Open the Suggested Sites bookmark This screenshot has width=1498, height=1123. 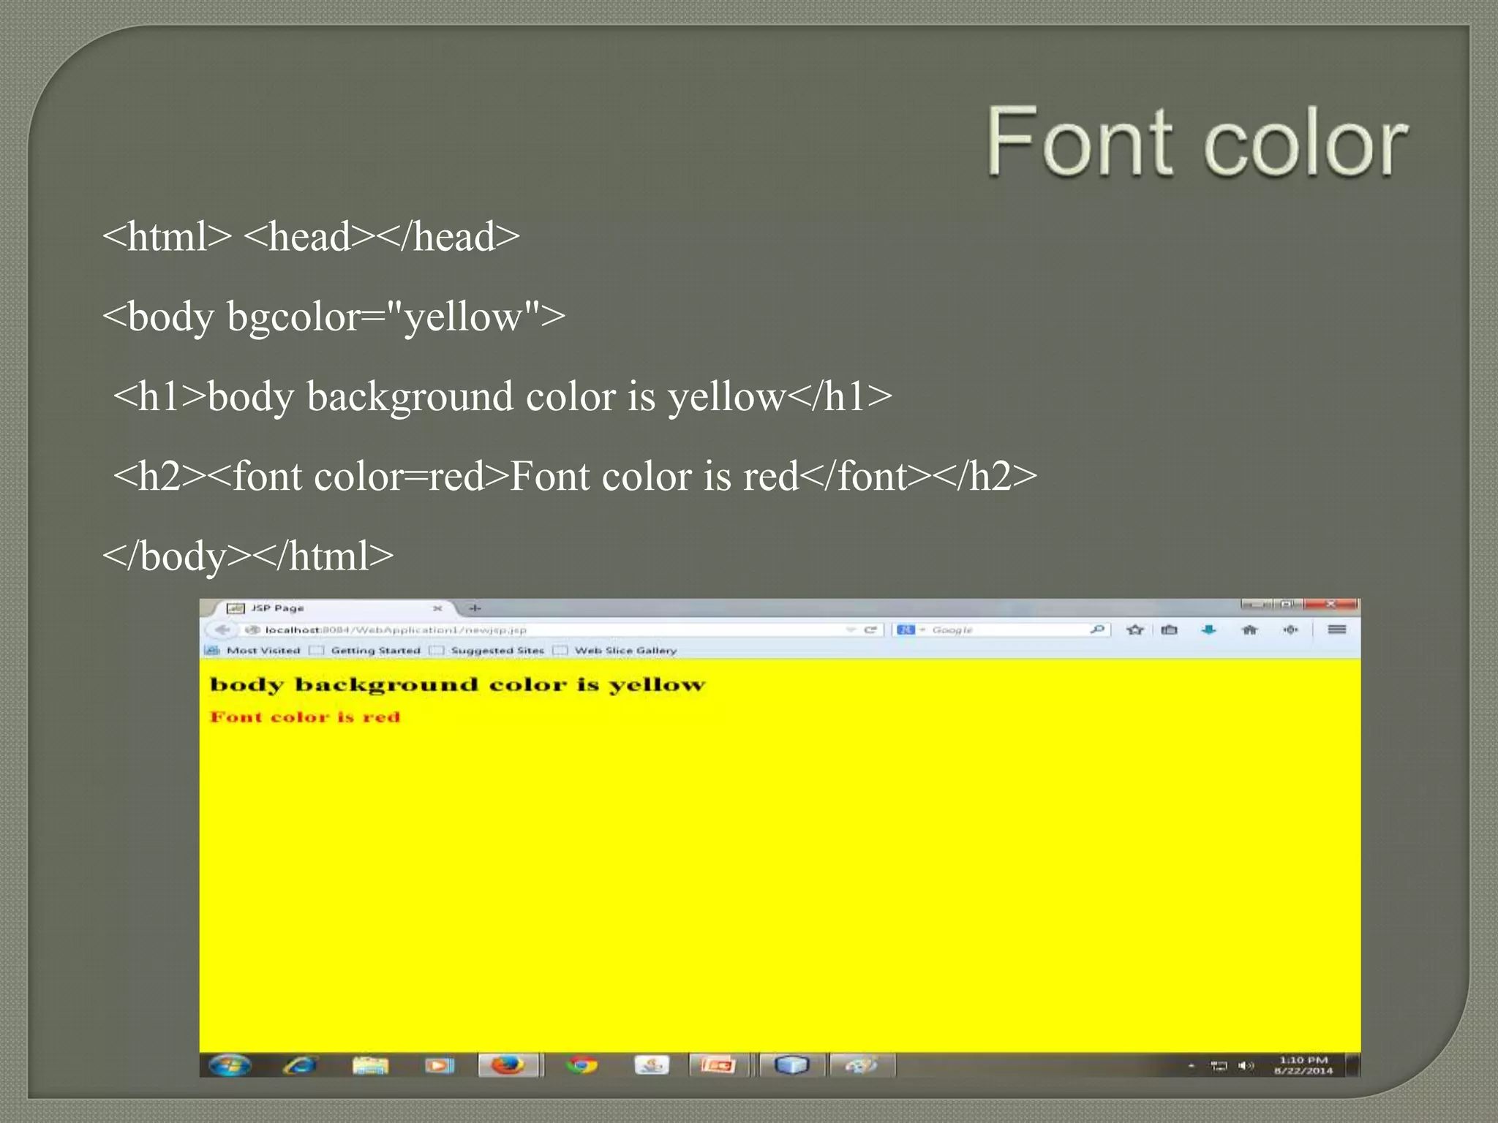coord(488,650)
